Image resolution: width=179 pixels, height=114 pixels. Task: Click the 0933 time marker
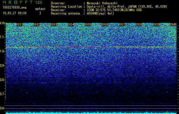click(54, 25)
